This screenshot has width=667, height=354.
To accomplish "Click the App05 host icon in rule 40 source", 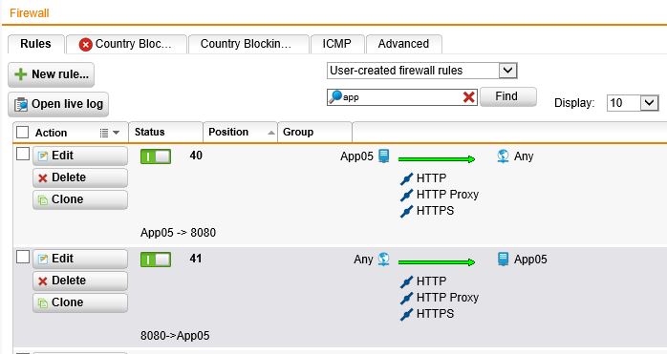I will pos(384,156).
